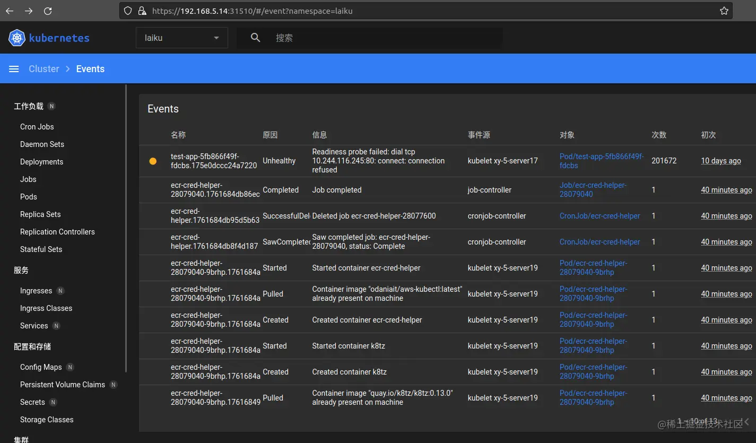Image resolution: width=756 pixels, height=443 pixels.
Task: Bookmark this page with the star icon
Action: (x=724, y=11)
